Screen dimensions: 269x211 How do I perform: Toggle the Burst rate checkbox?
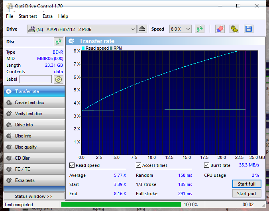click(206, 165)
